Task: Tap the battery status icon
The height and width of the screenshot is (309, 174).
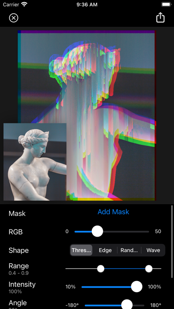Action: click(x=166, y=4)
